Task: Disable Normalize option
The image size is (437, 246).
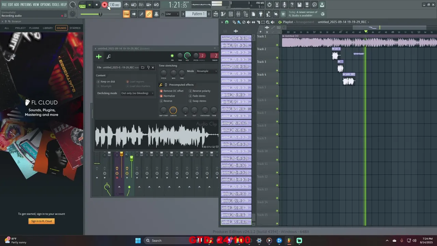Action: point(167,96)
